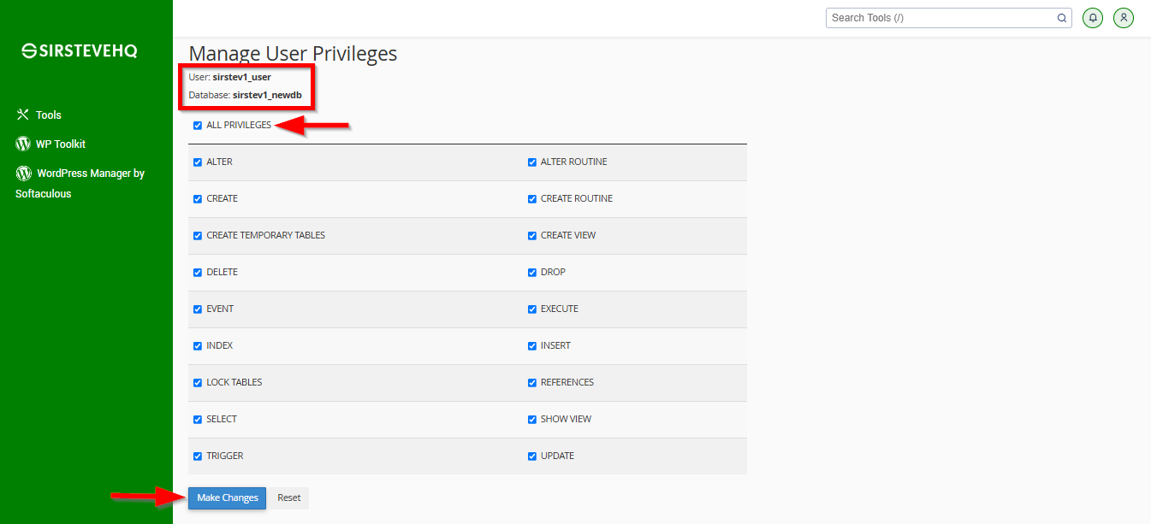Toggle the EVENT checkbox
The height and width of the screenshot is (524, 1151).
pos(198,309)
